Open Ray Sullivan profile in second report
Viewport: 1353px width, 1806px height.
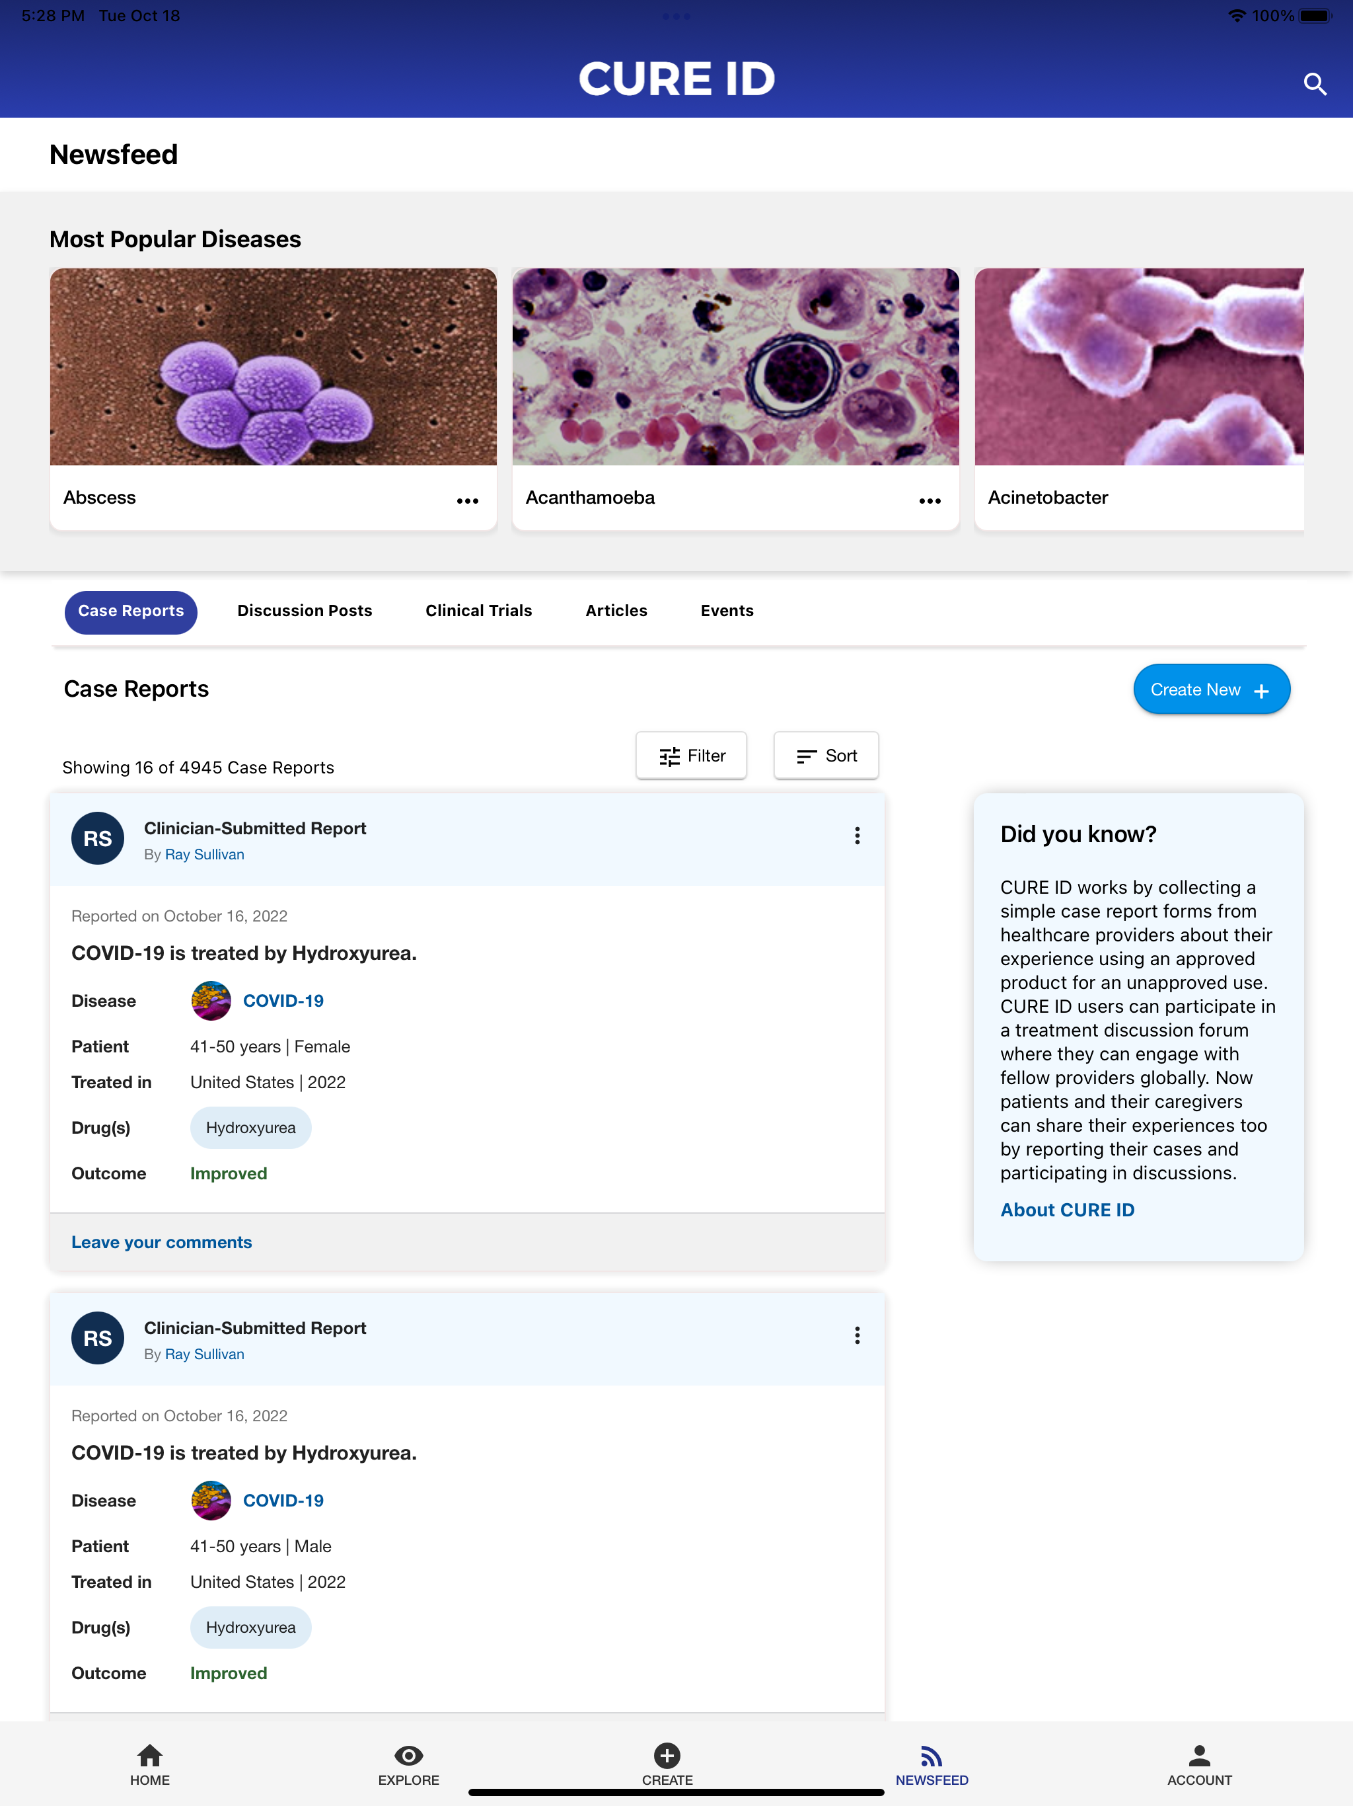pyautogui.click(x=204, y=1354)
